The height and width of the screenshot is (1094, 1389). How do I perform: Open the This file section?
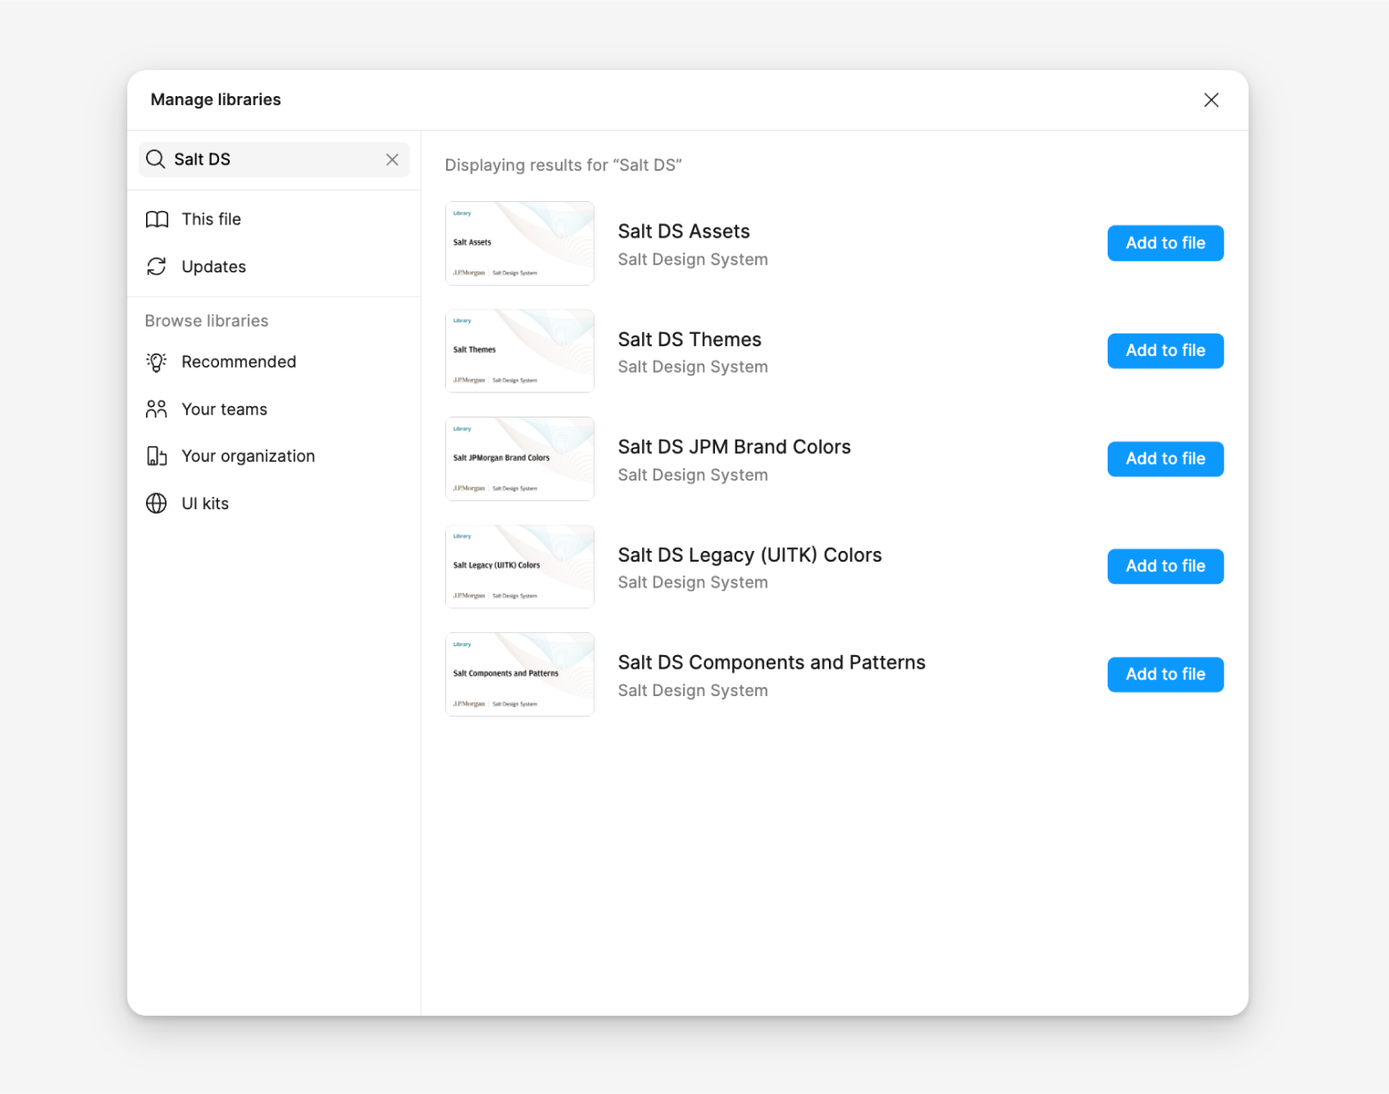pos(211,218)
